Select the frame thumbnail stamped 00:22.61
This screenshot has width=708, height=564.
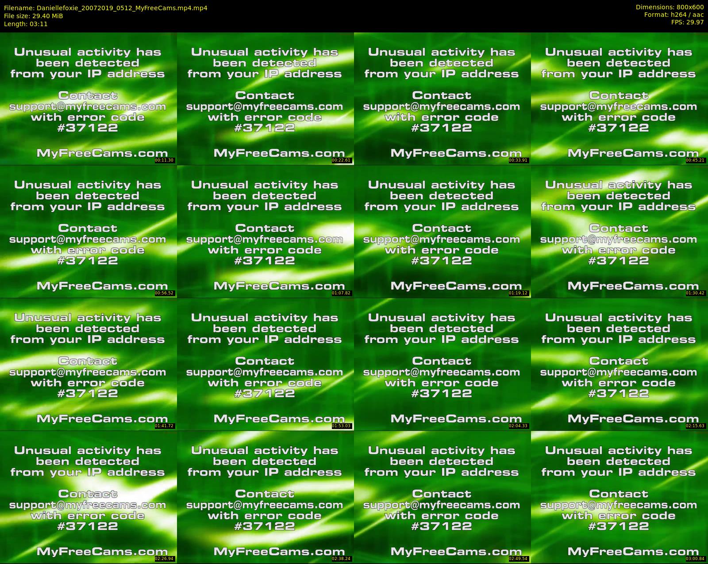pyautogui.click(x=265, y=99)
